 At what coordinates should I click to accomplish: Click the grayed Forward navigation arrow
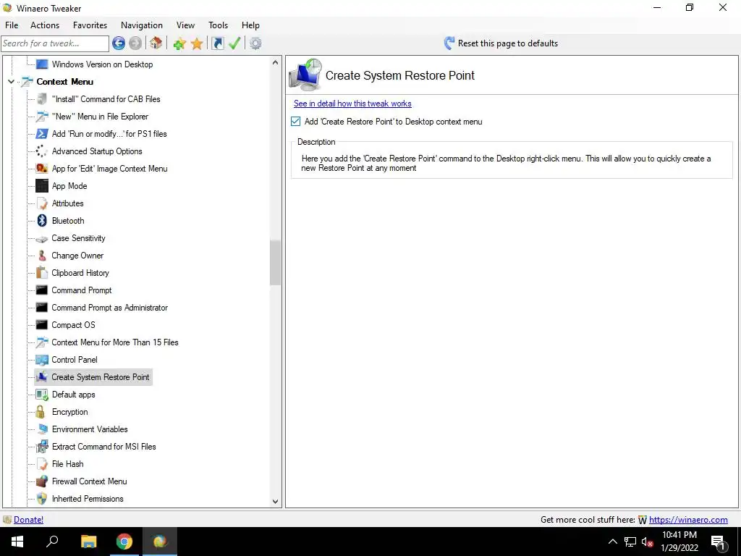coord(135,43)
